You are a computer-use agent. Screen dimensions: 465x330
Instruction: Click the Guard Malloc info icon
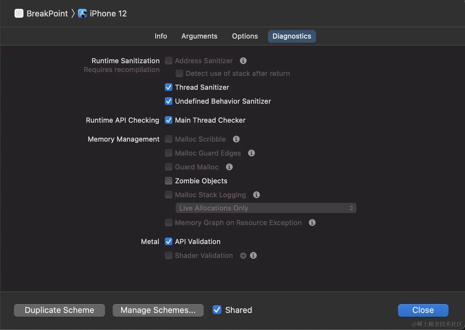tap(229, 167)
